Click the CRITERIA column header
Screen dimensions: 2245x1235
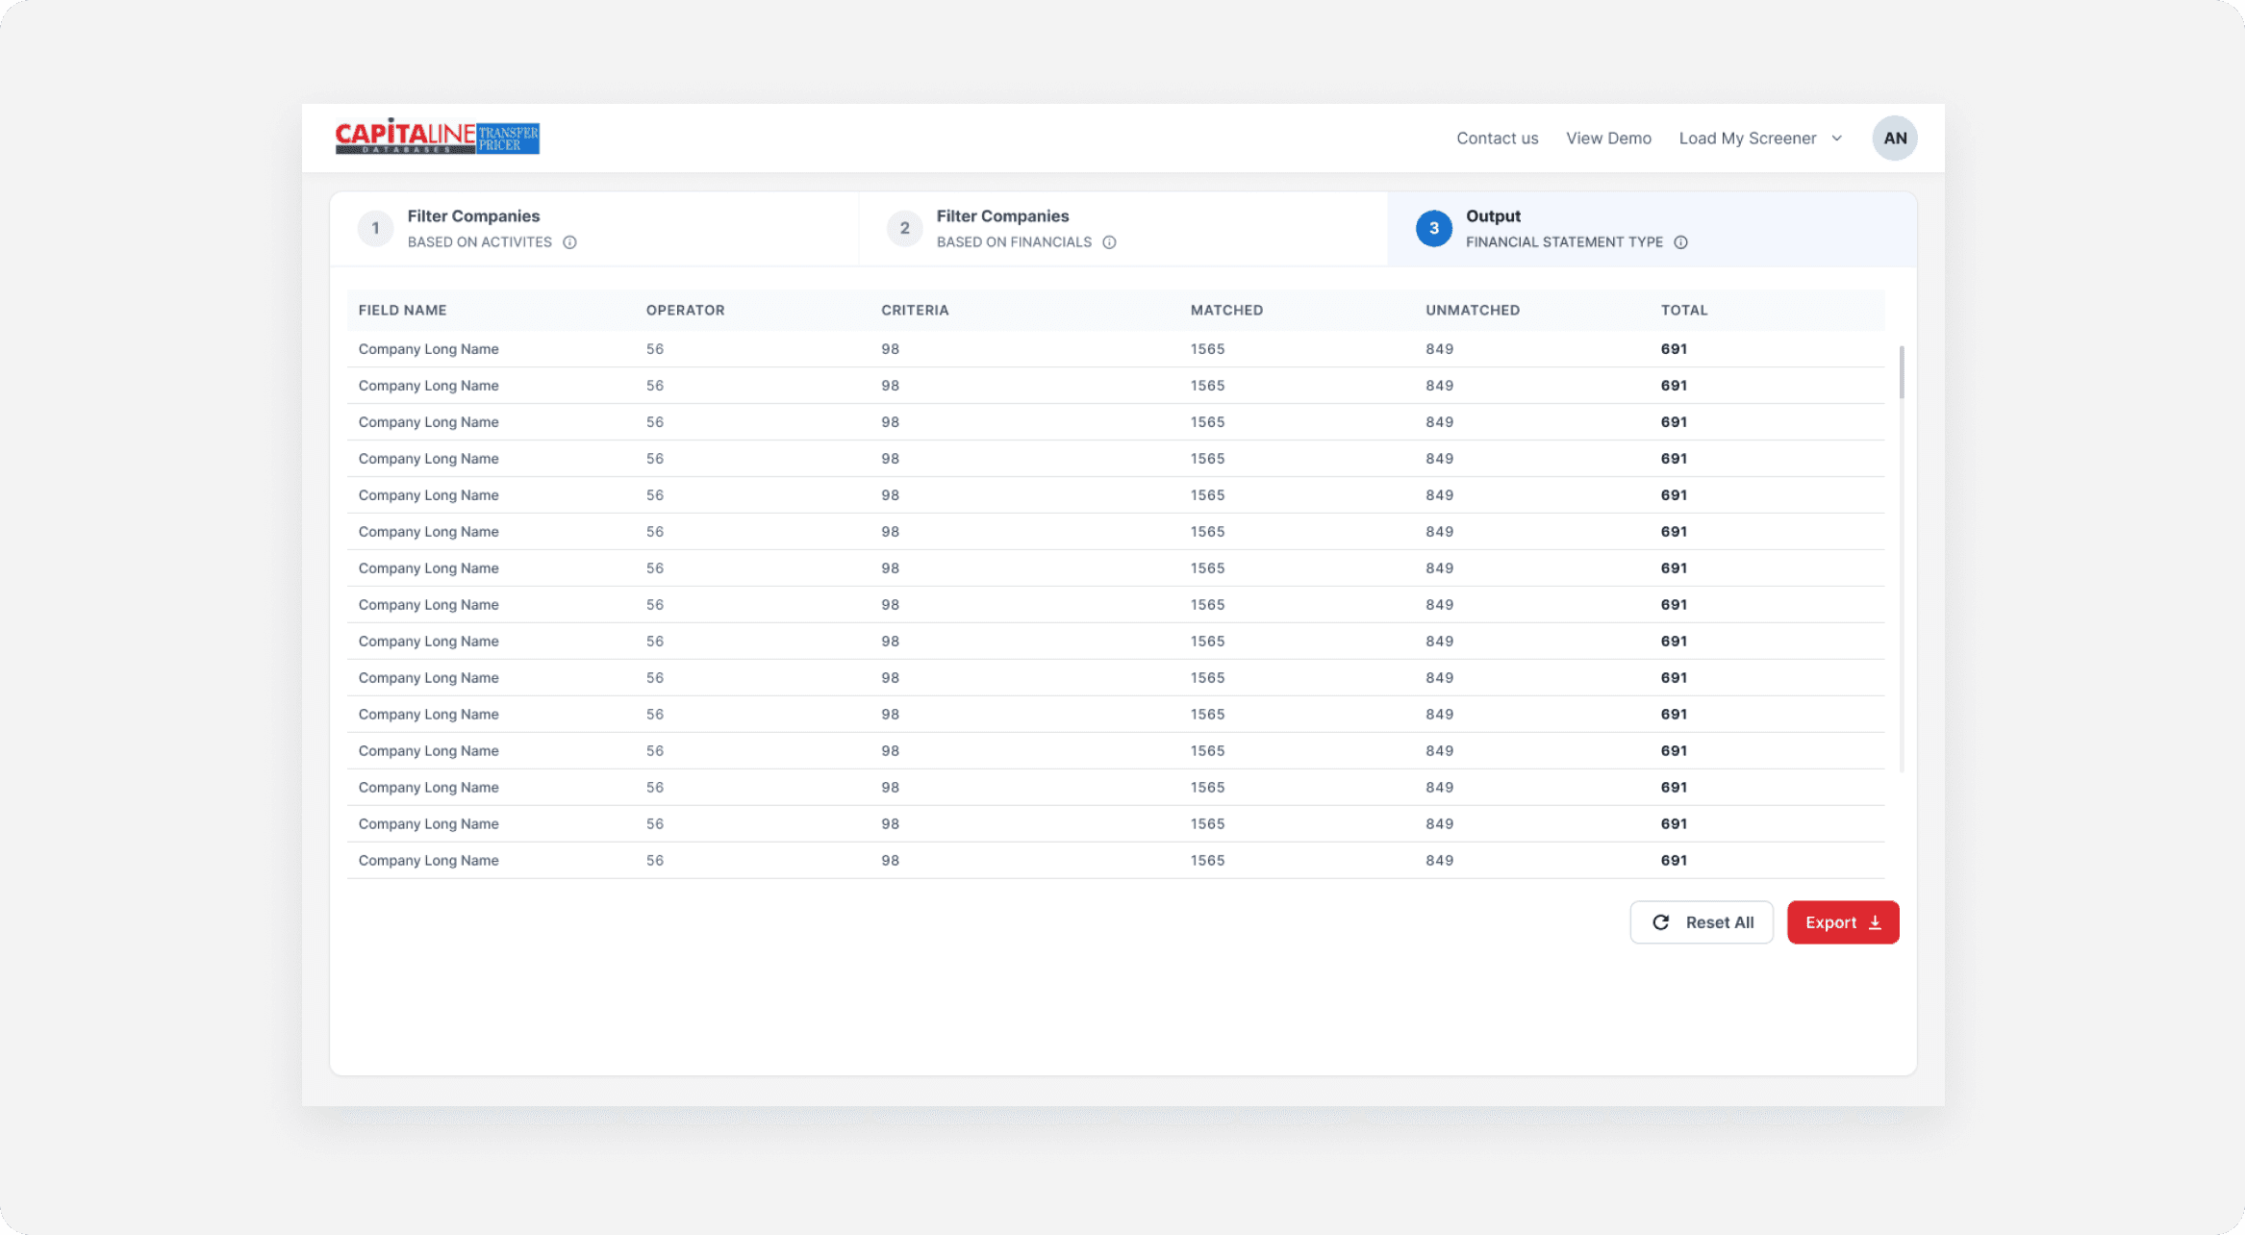(x=915, y=311)
